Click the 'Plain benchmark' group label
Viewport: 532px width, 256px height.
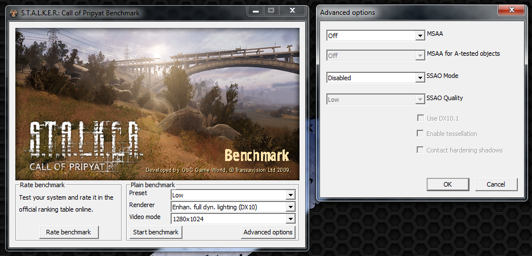click(x=153, y=185)
